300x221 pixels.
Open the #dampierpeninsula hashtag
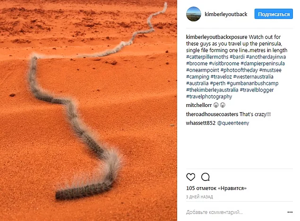[x=263, y=63]
